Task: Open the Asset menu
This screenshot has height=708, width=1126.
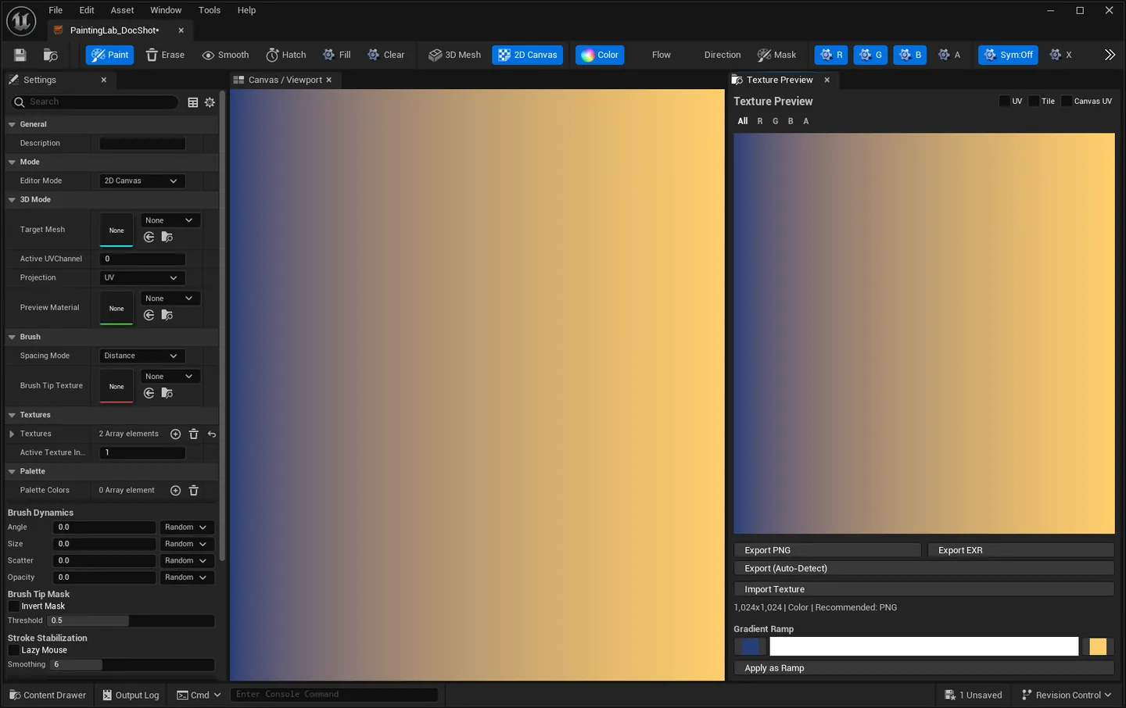Action: tap(122, 10)
